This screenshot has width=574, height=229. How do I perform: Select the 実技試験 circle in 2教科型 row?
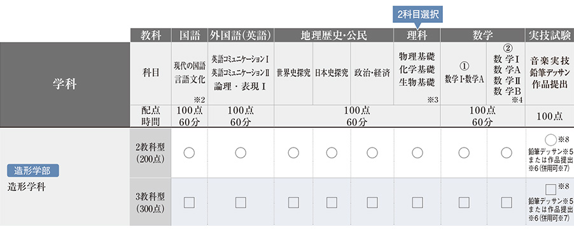(x=550, y=140)
